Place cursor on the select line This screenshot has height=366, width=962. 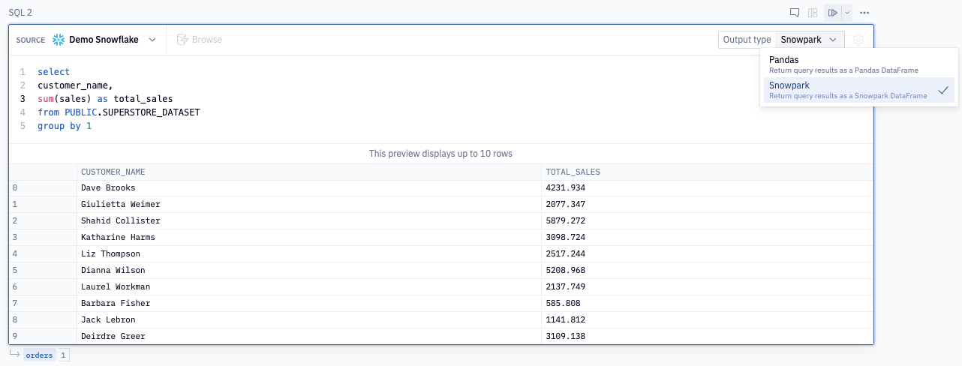point(53,72)
